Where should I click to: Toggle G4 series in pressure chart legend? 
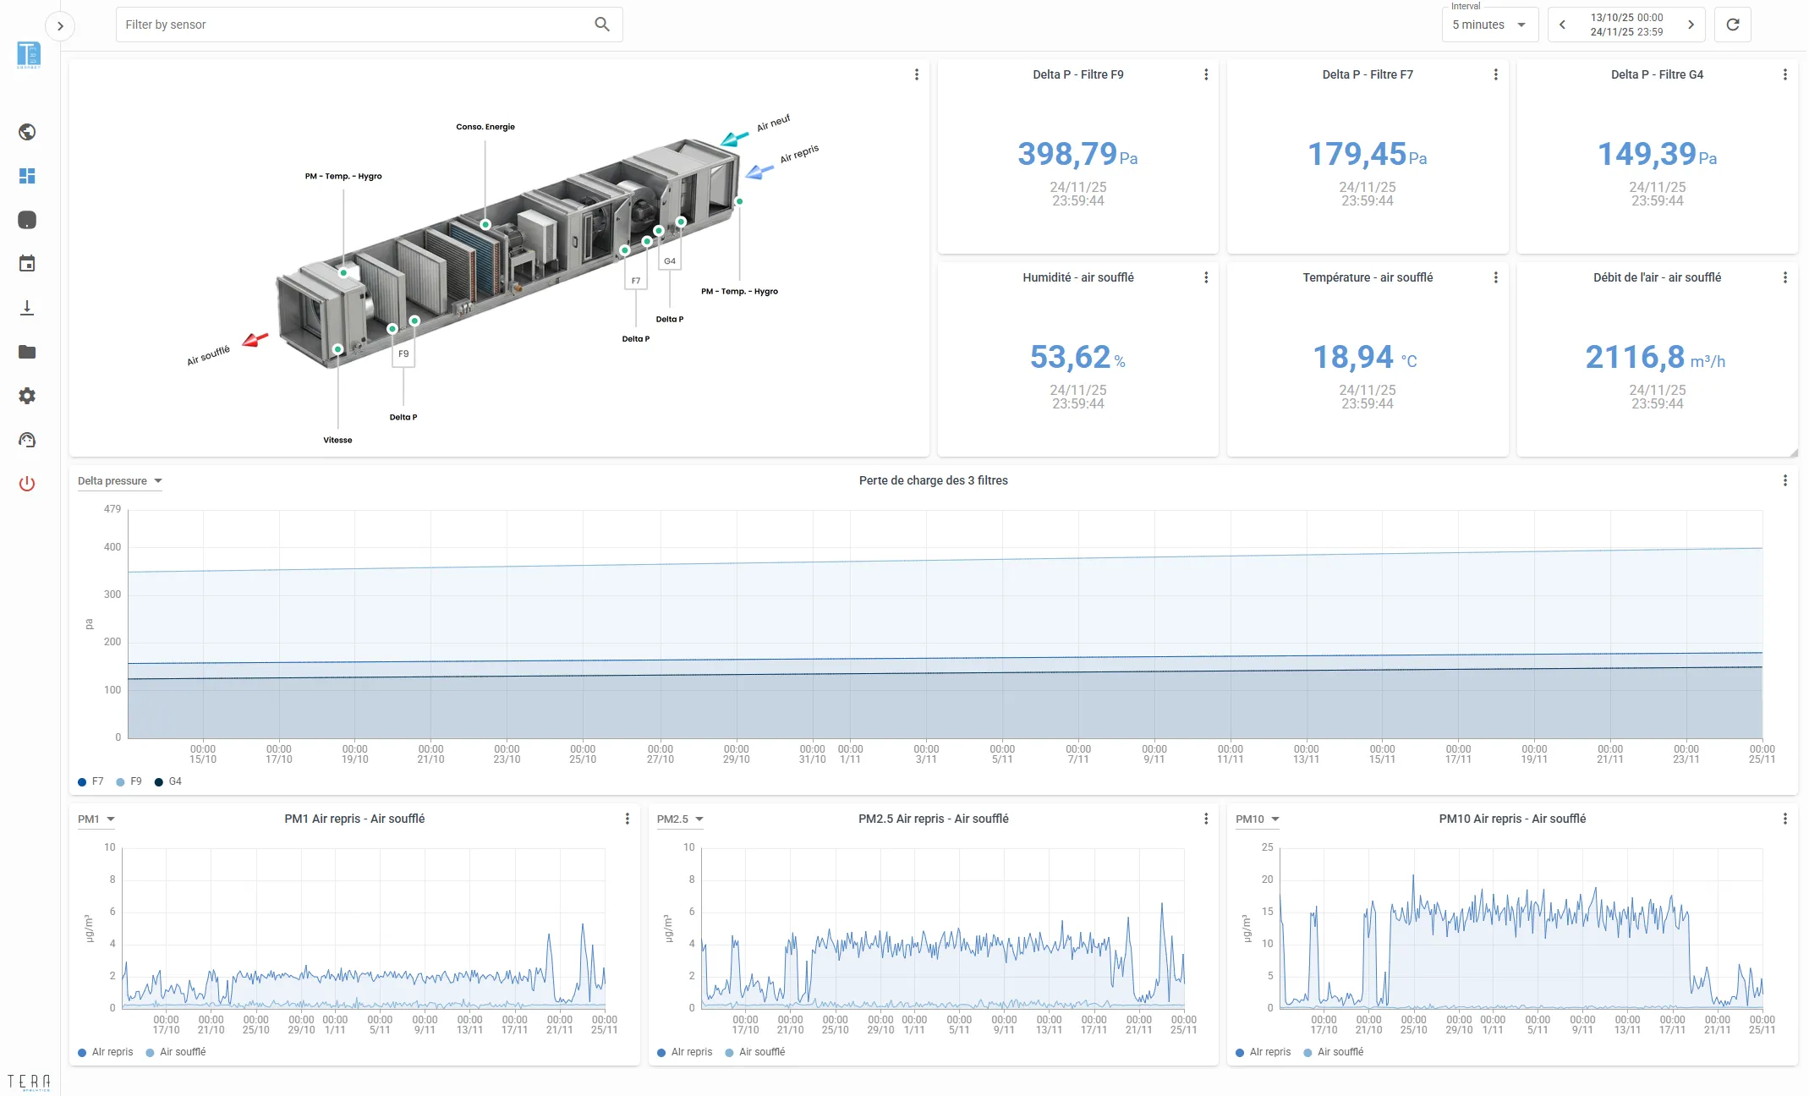pos(168,781)
